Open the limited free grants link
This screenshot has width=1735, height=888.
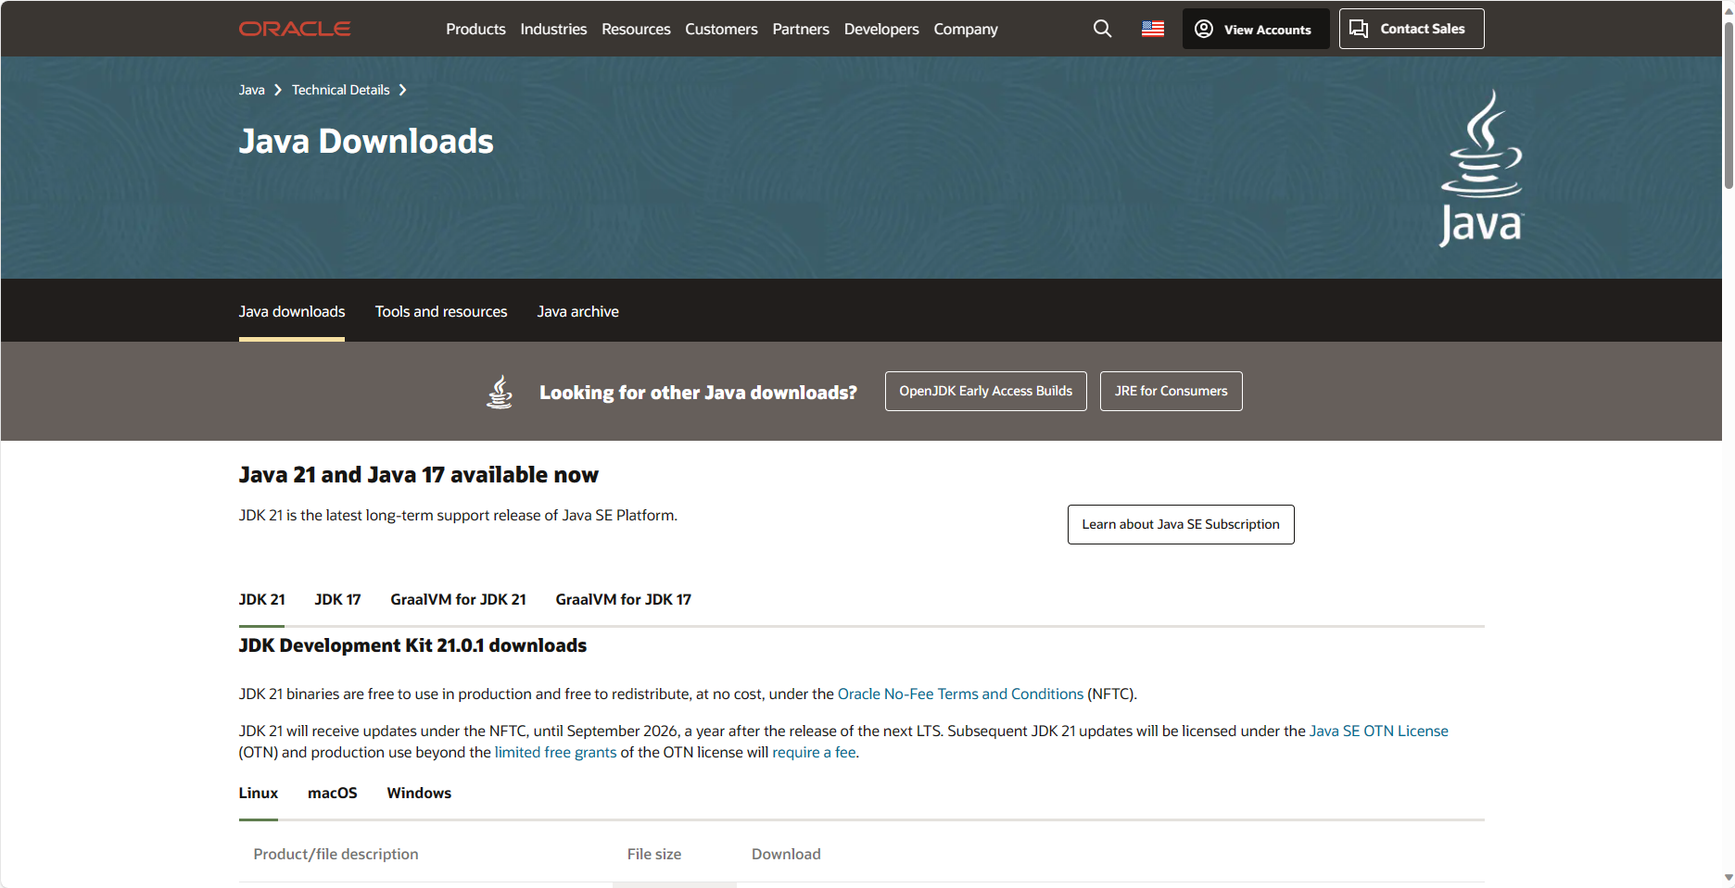(x=555, y=752)
